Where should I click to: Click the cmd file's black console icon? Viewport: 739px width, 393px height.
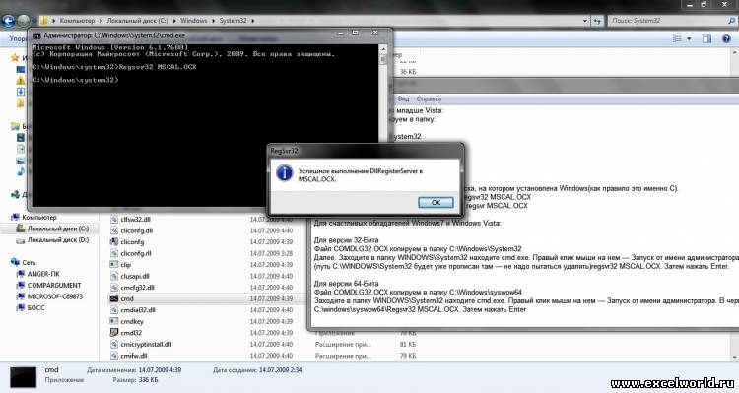click(113, 298)
